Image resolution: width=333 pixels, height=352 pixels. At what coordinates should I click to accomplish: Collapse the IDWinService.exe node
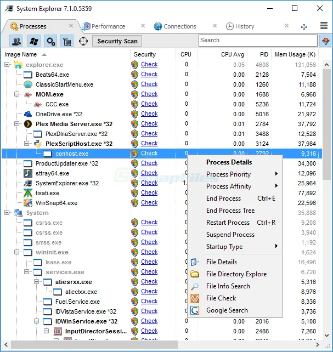pyautogui.click(x=37, y=321)
